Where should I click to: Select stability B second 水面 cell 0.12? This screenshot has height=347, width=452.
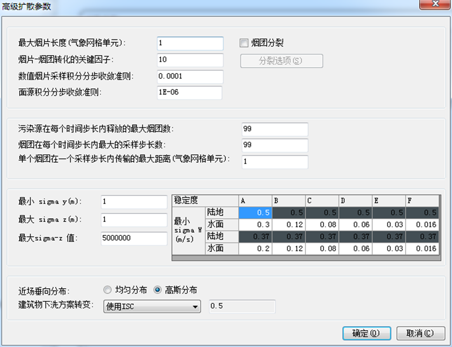coord(288,249)
